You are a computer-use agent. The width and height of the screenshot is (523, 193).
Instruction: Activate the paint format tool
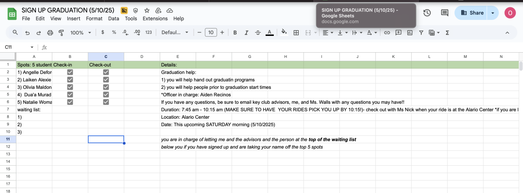tap(62, 33)
